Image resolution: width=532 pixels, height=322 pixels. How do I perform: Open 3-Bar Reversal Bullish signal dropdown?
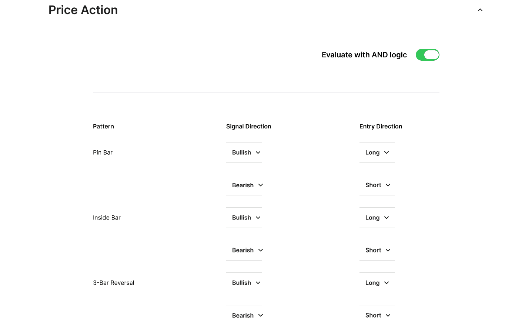click(x=246, y=283)
